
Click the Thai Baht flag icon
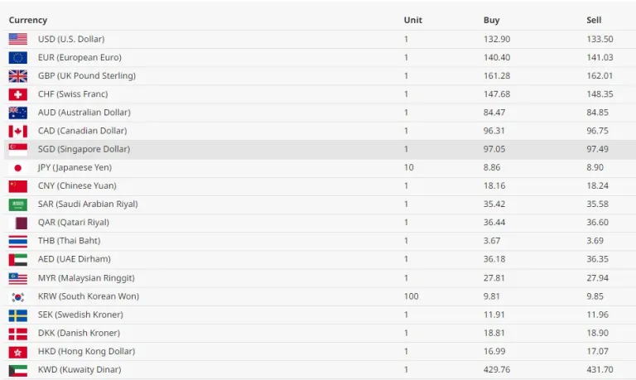[x=18, y=241]
